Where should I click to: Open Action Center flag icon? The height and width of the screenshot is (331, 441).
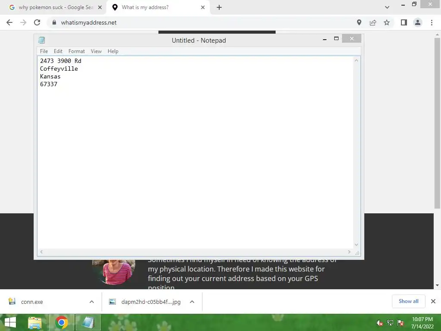401,323
